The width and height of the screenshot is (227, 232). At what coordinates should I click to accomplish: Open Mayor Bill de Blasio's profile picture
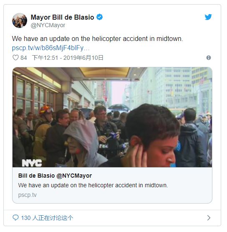[x=20, y=20]
